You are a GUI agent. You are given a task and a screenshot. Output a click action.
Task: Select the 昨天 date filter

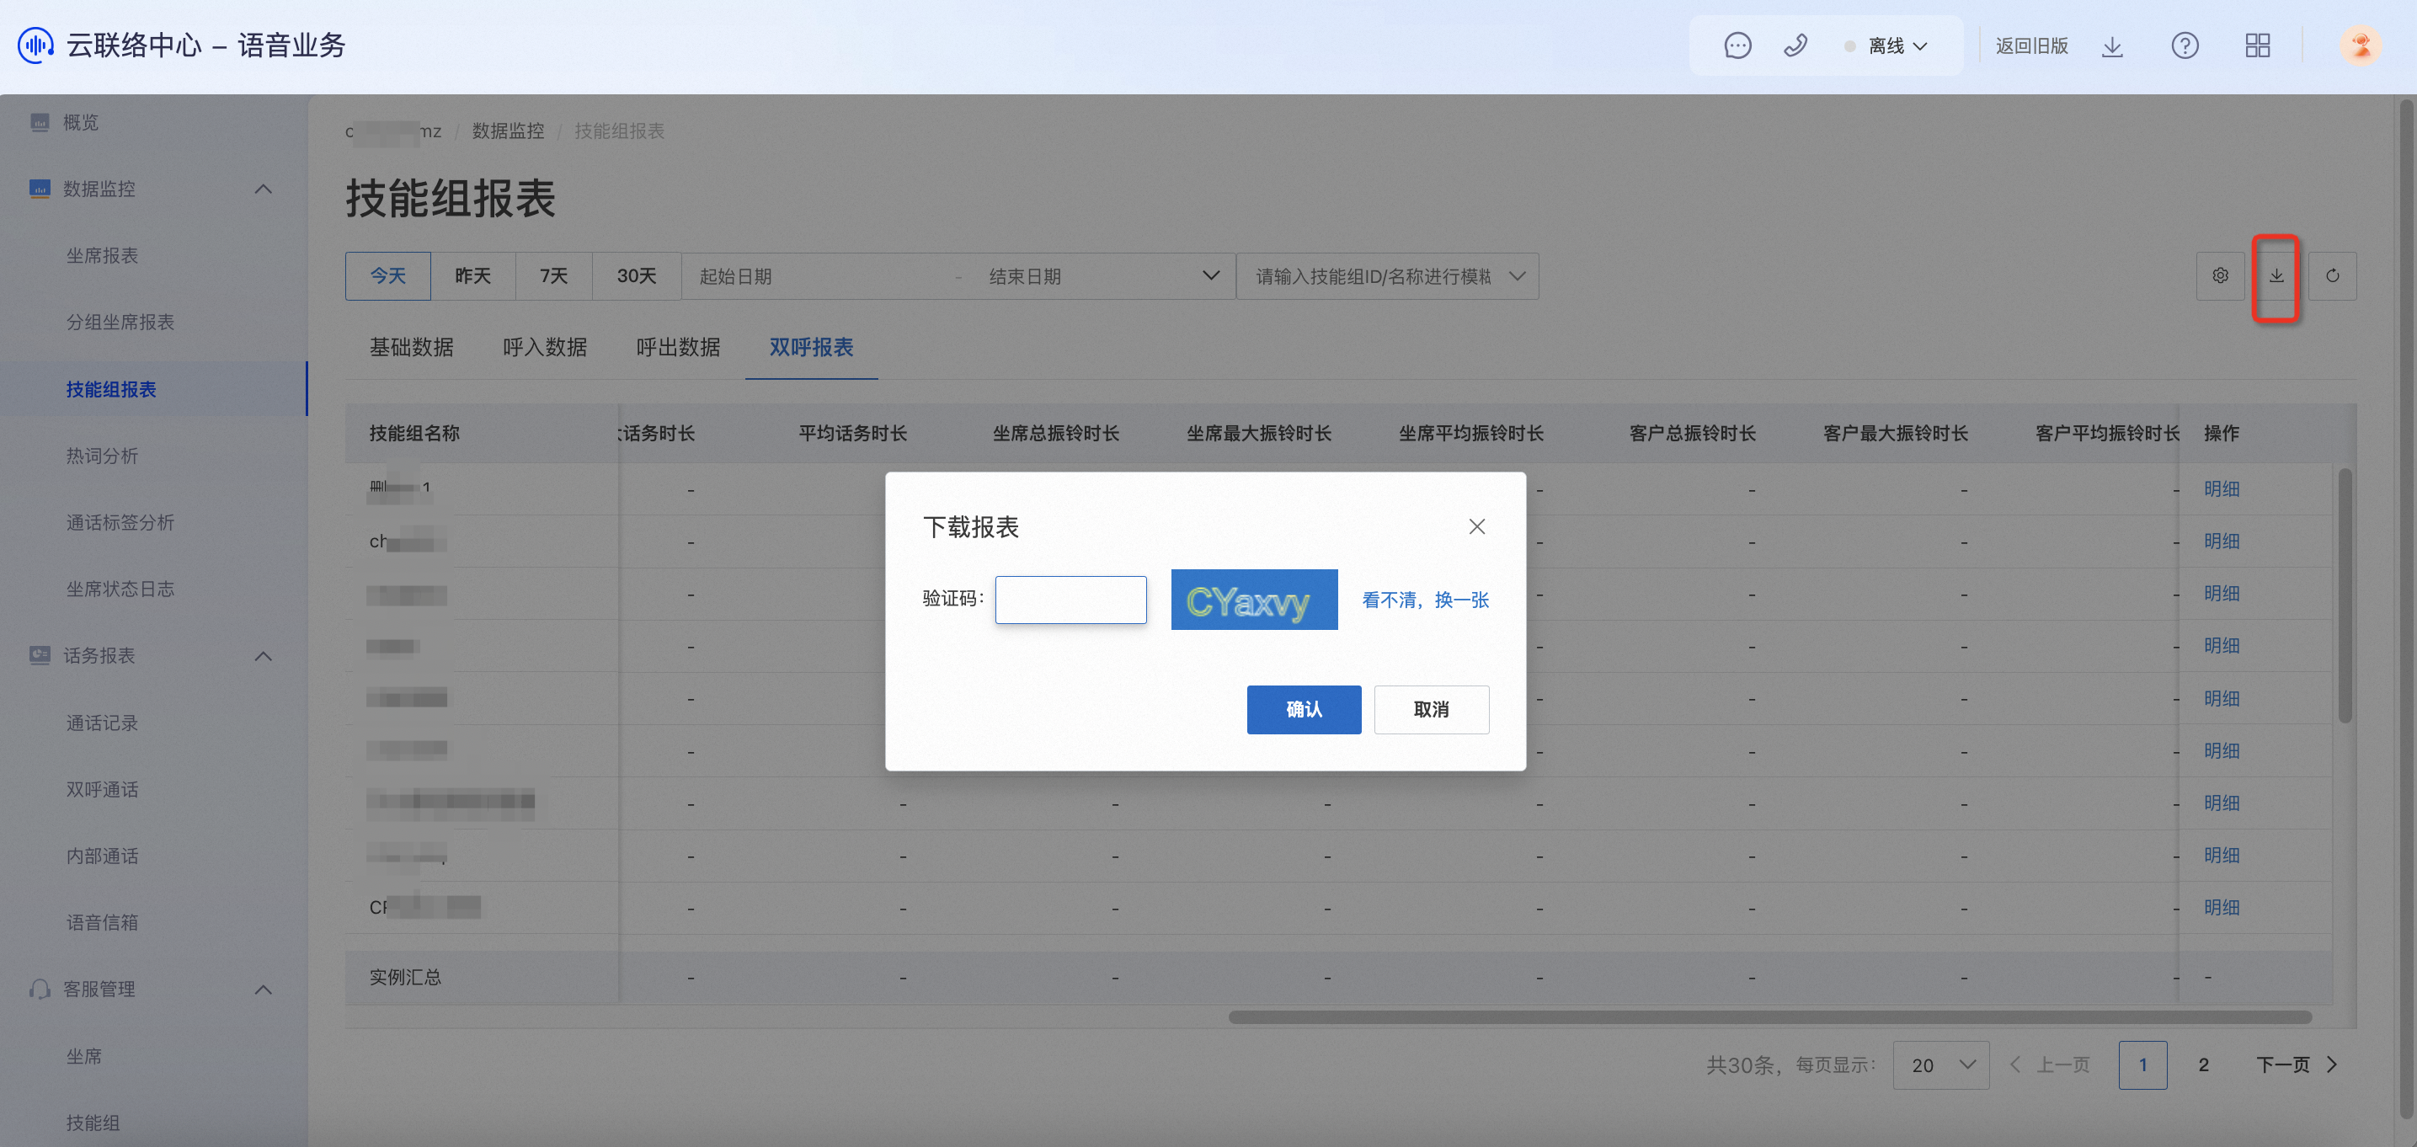(473, 276)
